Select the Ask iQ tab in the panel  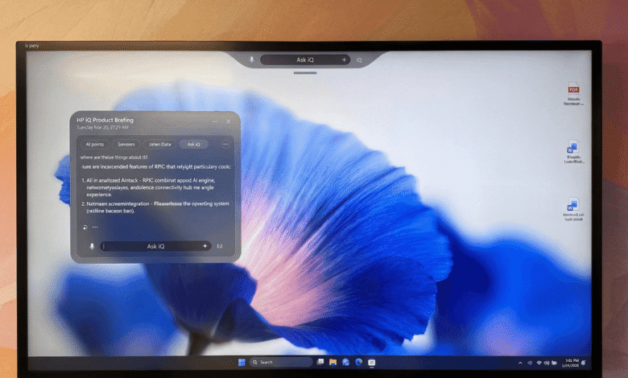pyautogui.click(x=193, y=144)
